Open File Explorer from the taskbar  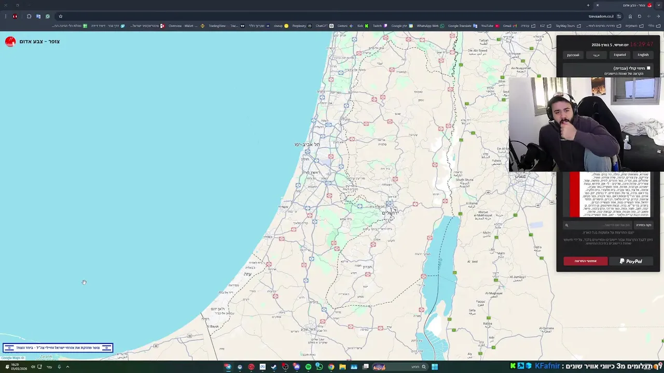(342, 367)
